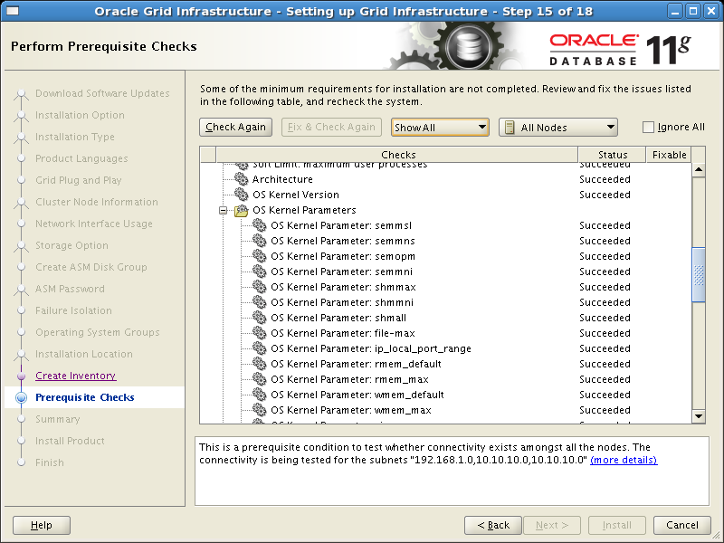Screen dimensions: 724x543
Task: Click the Back button
Action: pyautogui.click(x=493, y=525)
